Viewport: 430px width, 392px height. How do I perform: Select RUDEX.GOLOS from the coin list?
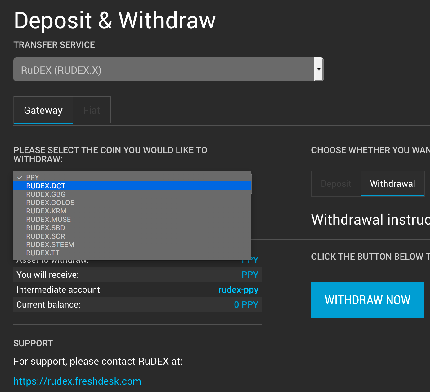(132, 203)
